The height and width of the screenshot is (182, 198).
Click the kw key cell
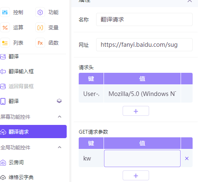click(x=91, y=158)
